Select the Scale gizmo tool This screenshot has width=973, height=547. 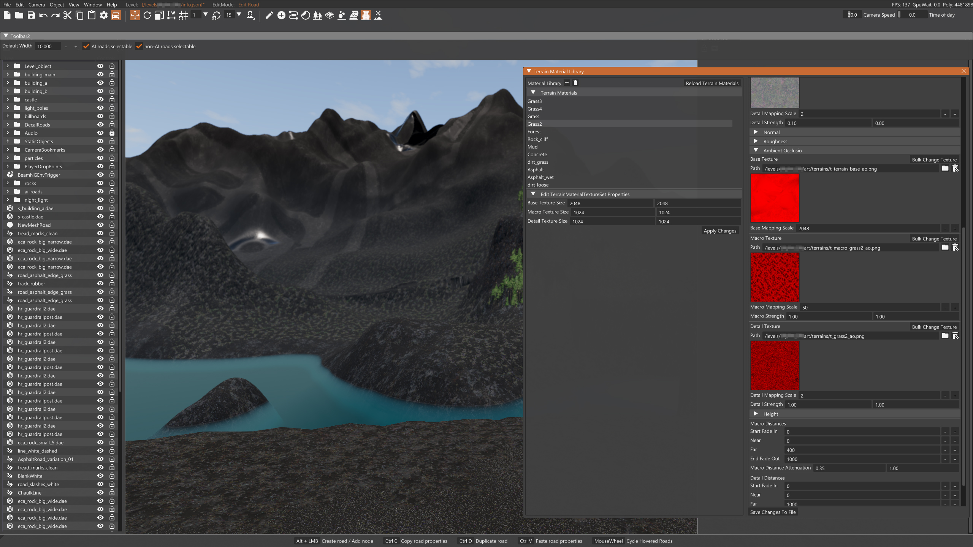tap(159, 15)
